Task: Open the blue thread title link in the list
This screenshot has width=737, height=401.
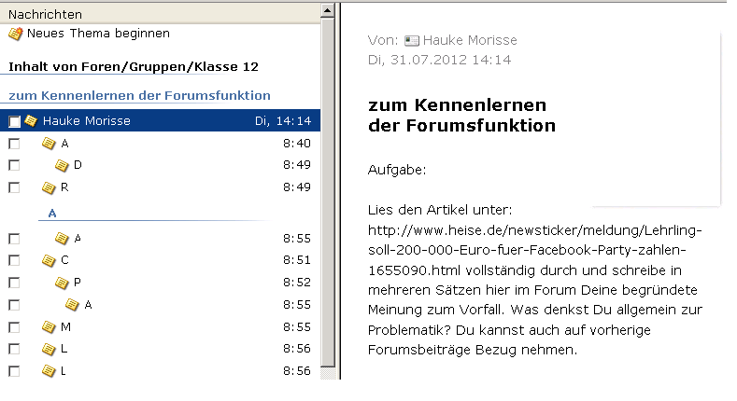Action: tap(139, 95)
